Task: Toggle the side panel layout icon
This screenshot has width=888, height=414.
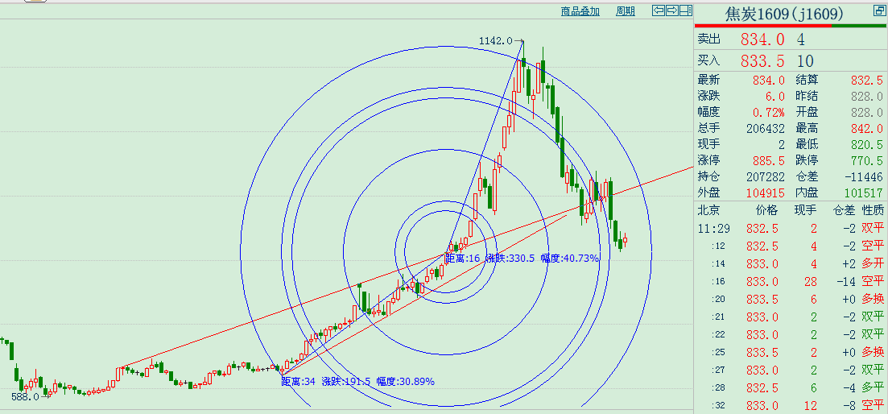Action: (x=685, y=10)
